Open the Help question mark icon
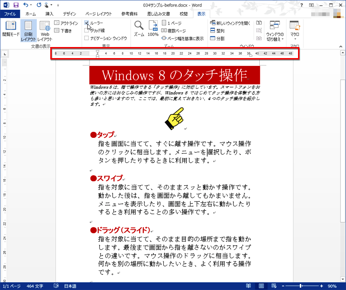This screenshot has width=346, height=290. (x=301, y=5)
